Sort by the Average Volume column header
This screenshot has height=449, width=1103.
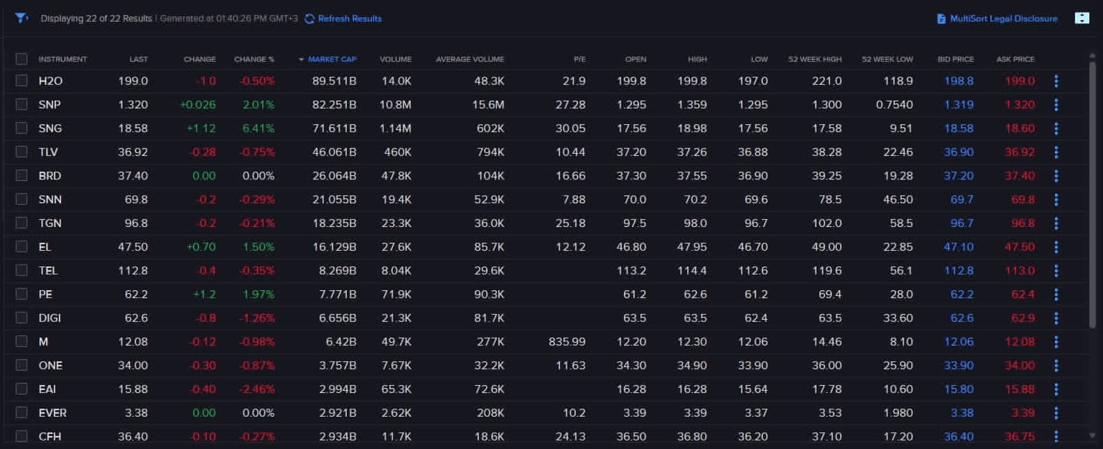[470, 59]
